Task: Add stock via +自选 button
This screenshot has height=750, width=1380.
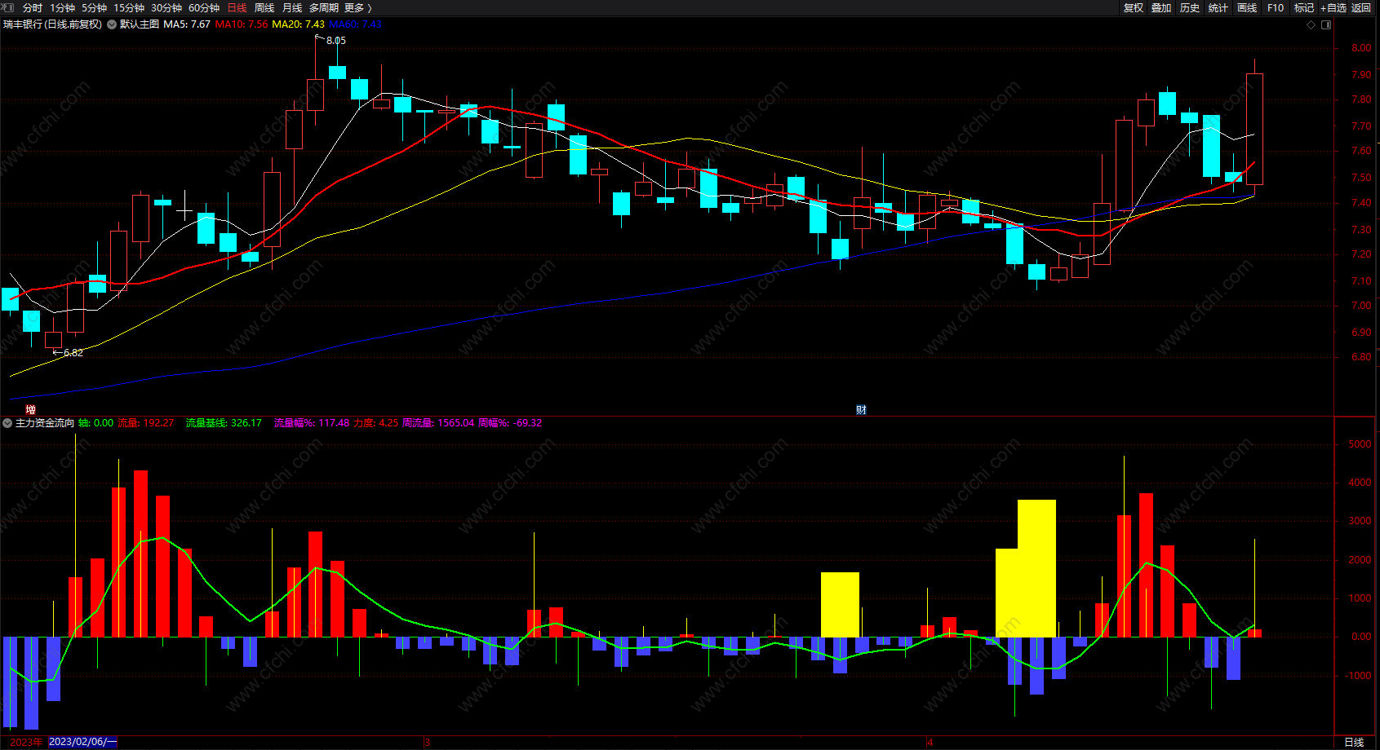Action: 1333,8
